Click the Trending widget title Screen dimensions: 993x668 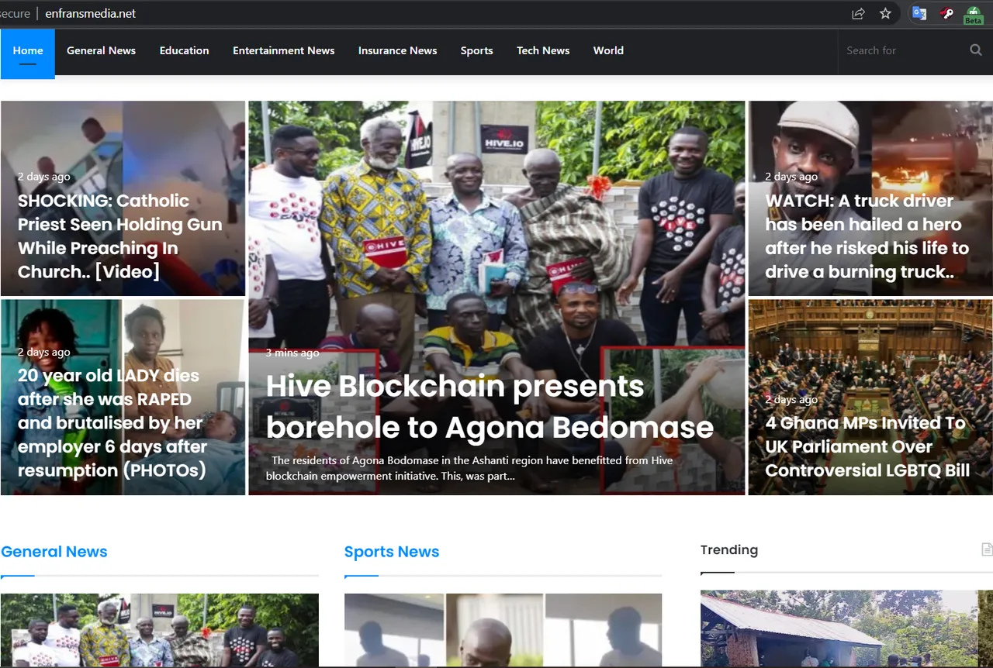(x=729, y=549)
